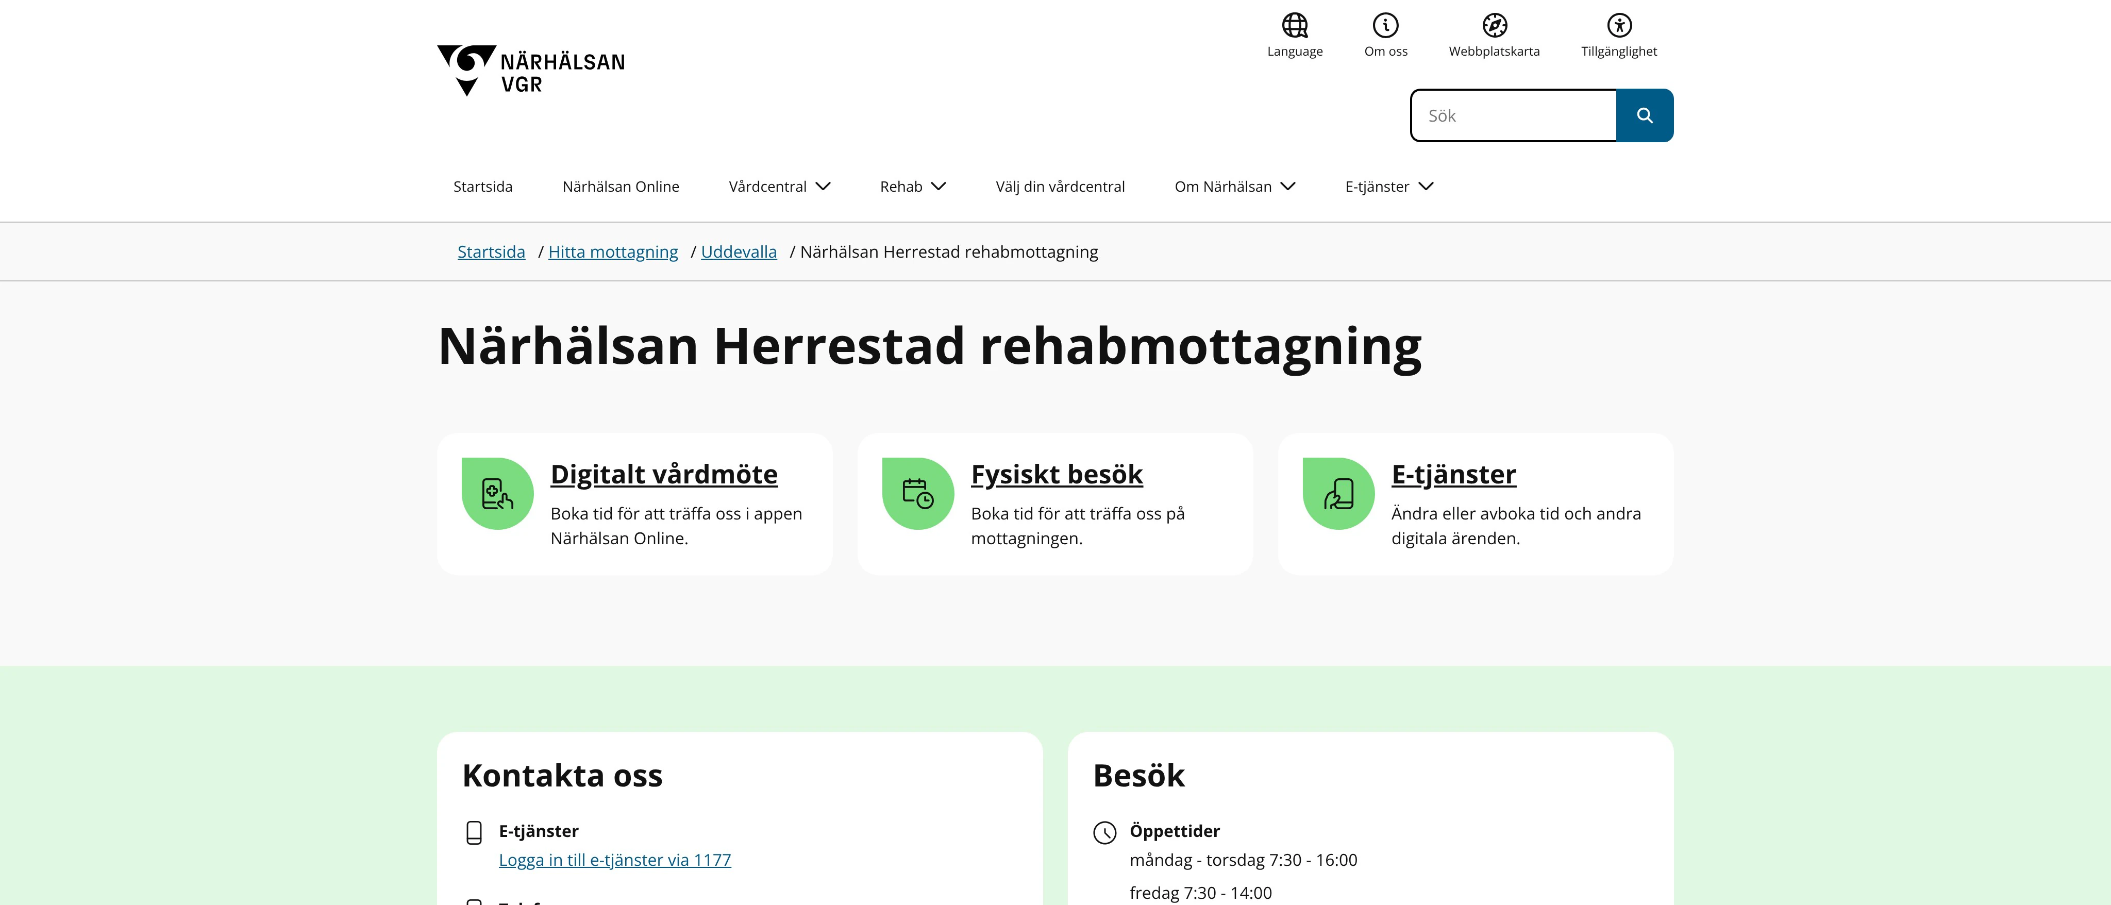Click the Digitalt vårdmöte green icon
The image size is (2111, 905).
pos(497,494)
